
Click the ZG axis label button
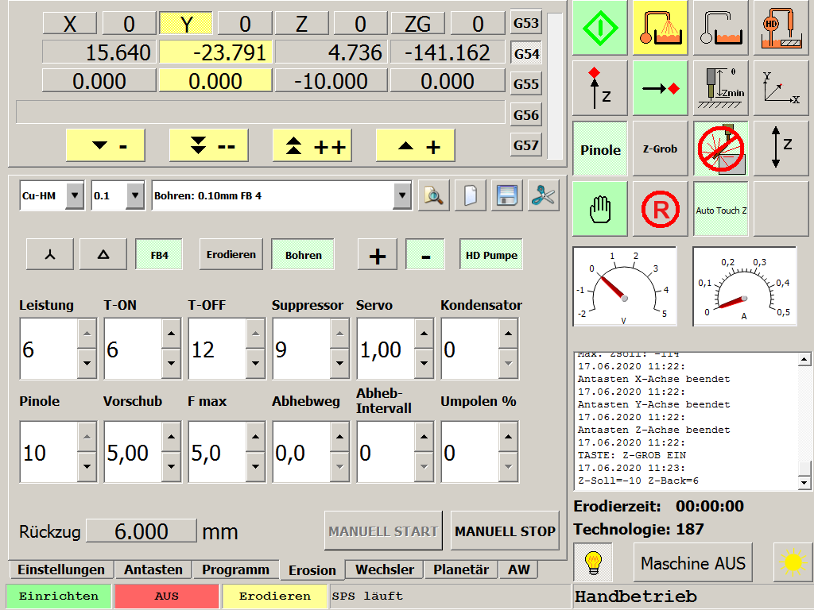(417, 24)
